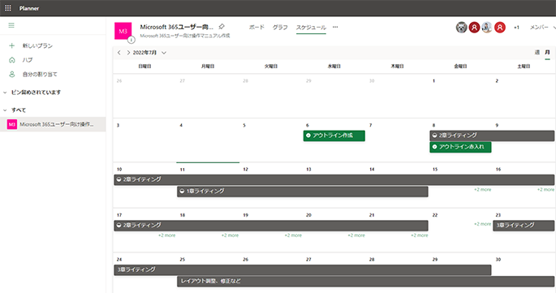Toggle status circle on 1章ライティング task
556x293 pixels.
[x=182, y=192]
